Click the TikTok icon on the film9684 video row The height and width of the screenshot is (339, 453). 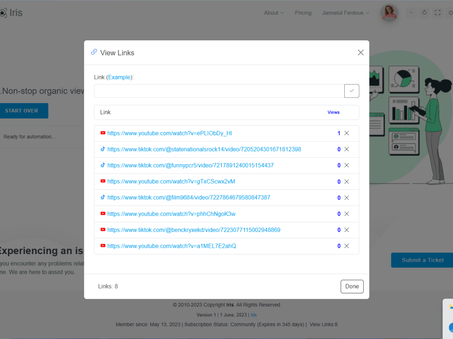tap(103, 198)
